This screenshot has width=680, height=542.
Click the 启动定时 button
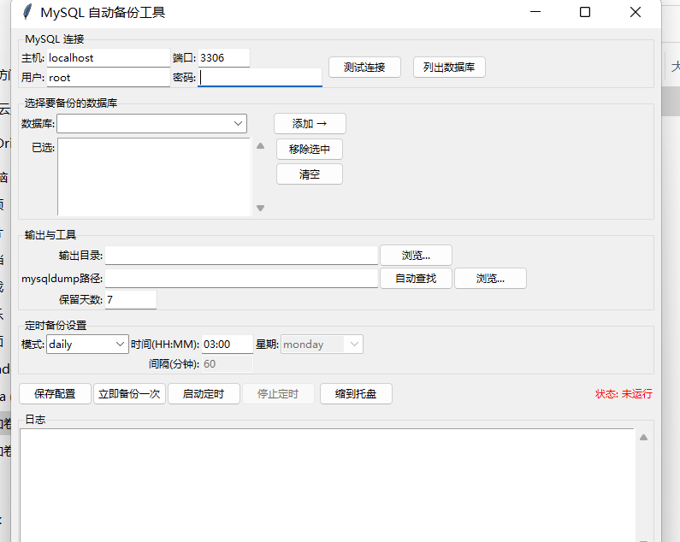click(204, 394)
